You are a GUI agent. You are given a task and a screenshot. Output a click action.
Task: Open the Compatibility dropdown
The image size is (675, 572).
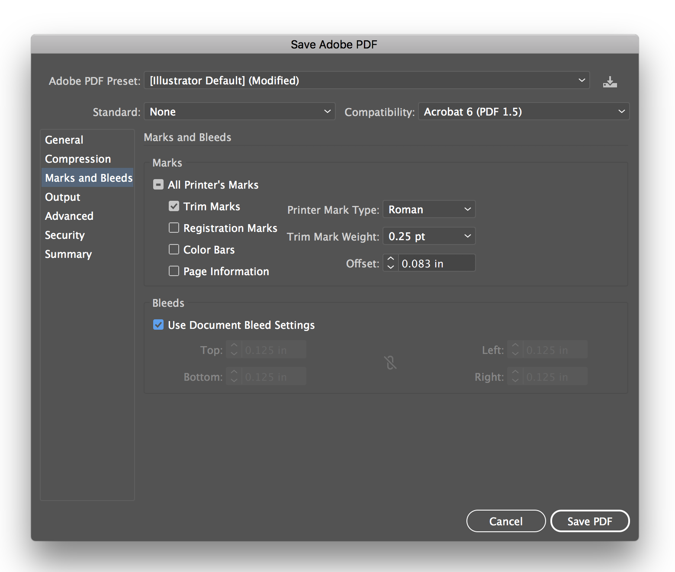tap(524, 112)
